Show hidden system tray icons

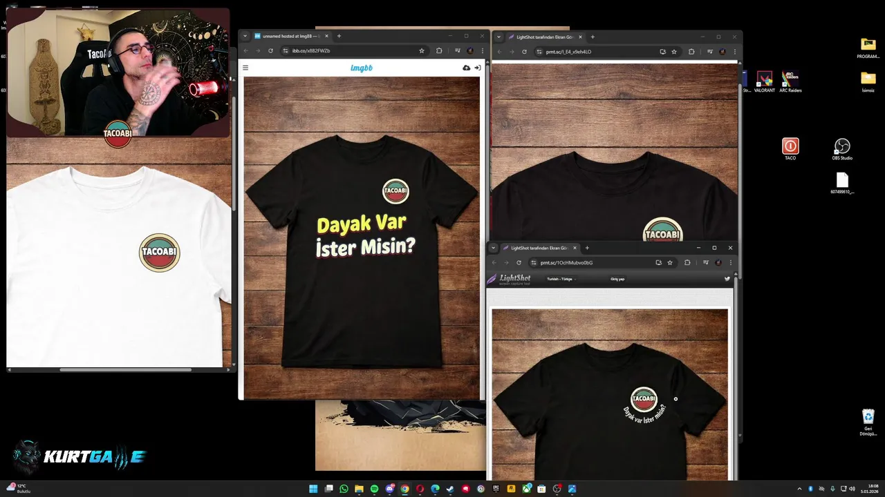[x=799, y=489]
